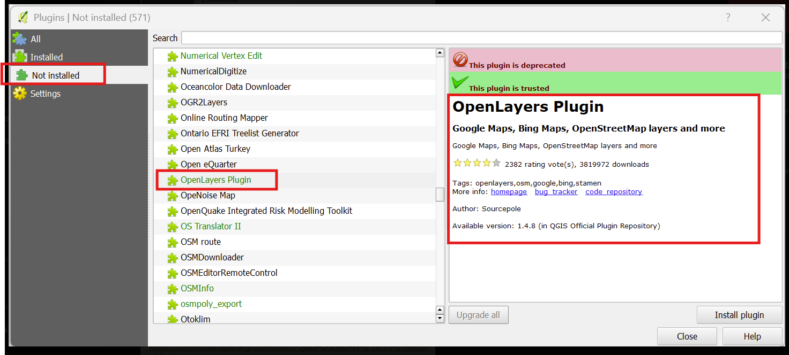Screen dimensions: 789x355
Task: Select the Not installed tab
Action: (79, 75)
